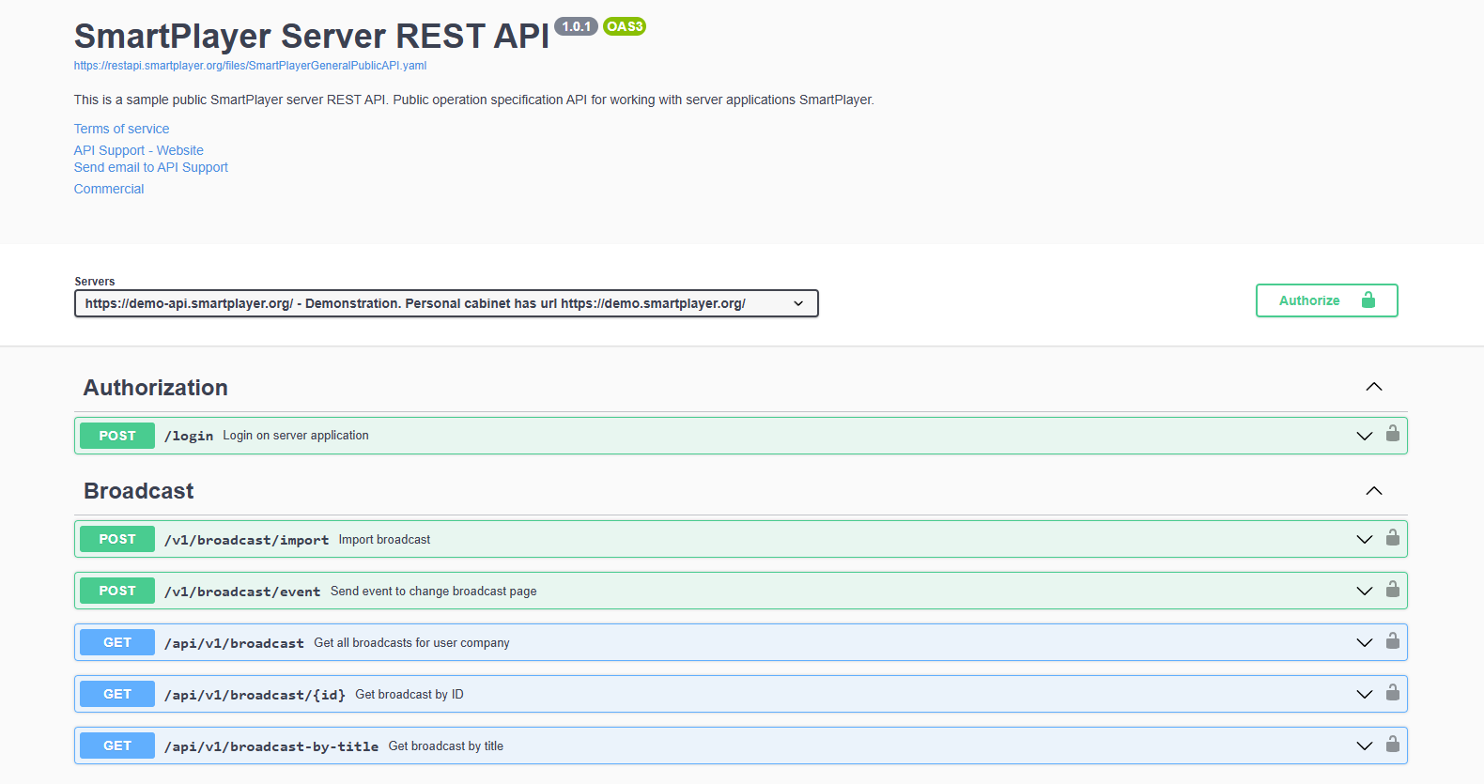1484x784 pixels.
Task: Click the lock icon on POST /login row
Action: coord(1393,434)
